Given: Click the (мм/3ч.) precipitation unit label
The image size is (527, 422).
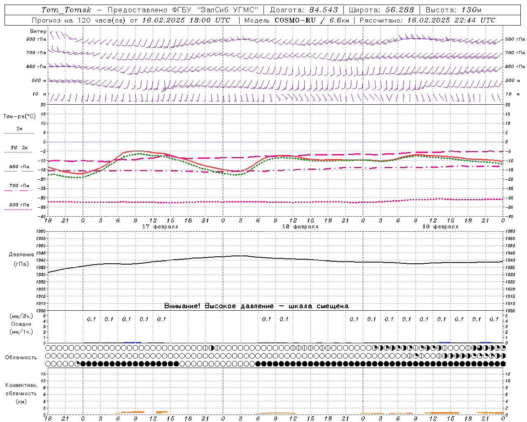Looking at the screenshot, I should (21, 316).
